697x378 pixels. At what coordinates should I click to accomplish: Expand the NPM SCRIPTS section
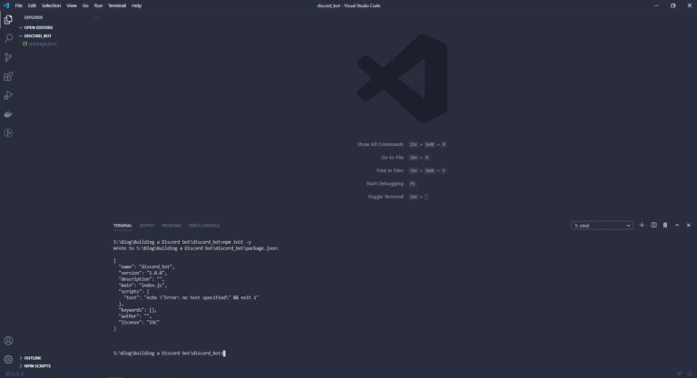pyautogui.click(x=37, y=366)
